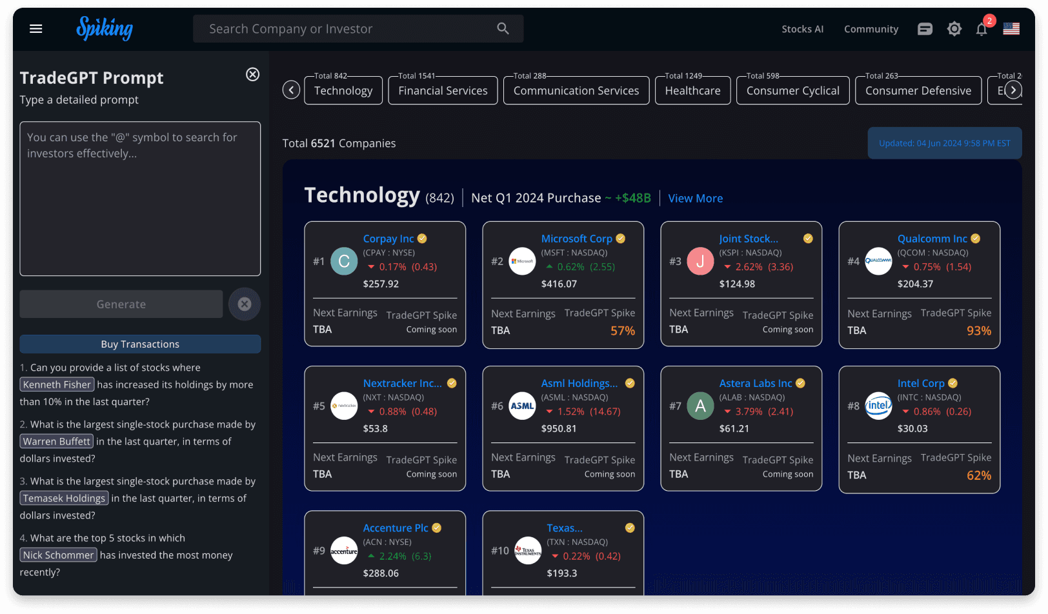Open Stocks AI in the top navigation
1048x614 pixels.
pyautogui.click(x=802, y=29)
